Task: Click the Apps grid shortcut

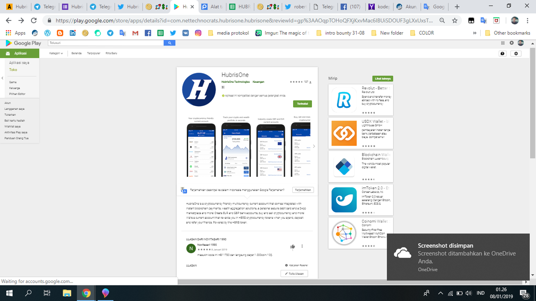Action: pyautogui.click(x=16, y=33)
